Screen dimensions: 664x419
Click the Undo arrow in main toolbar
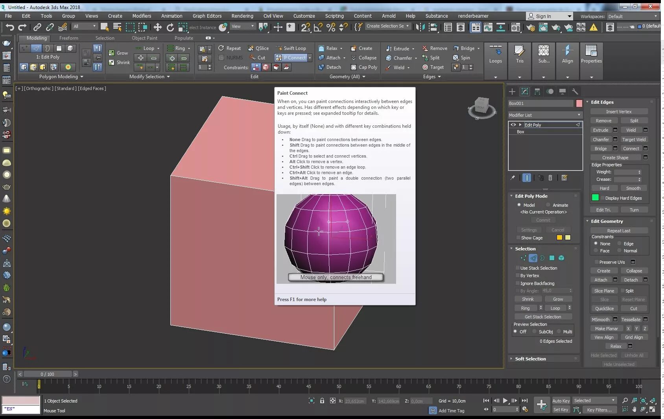pos(10,27)
